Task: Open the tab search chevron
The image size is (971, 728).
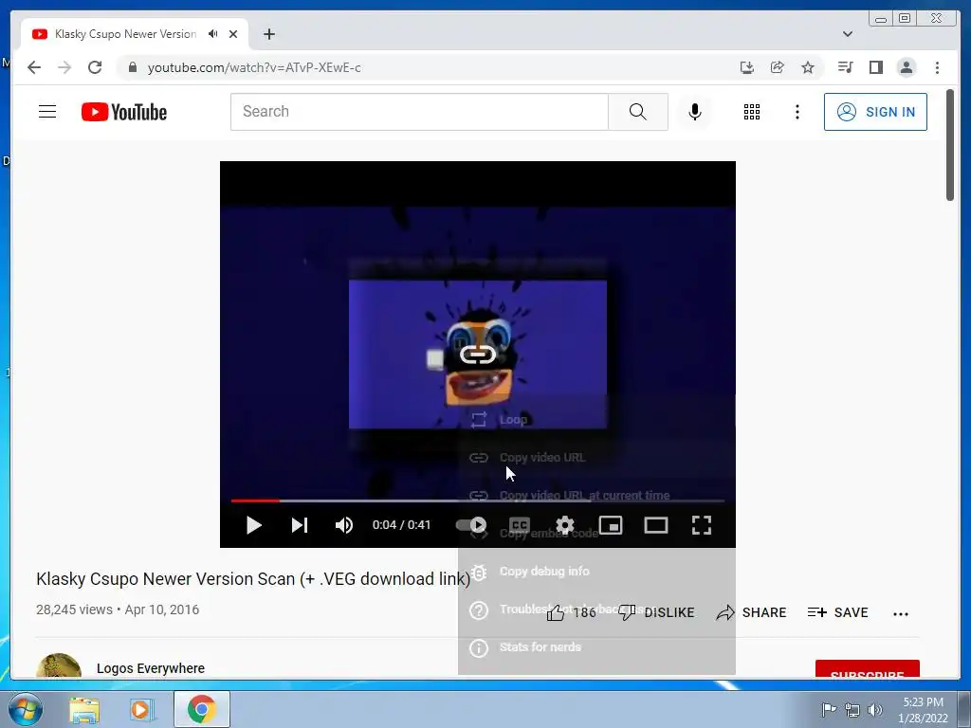Action: [848, 34]
